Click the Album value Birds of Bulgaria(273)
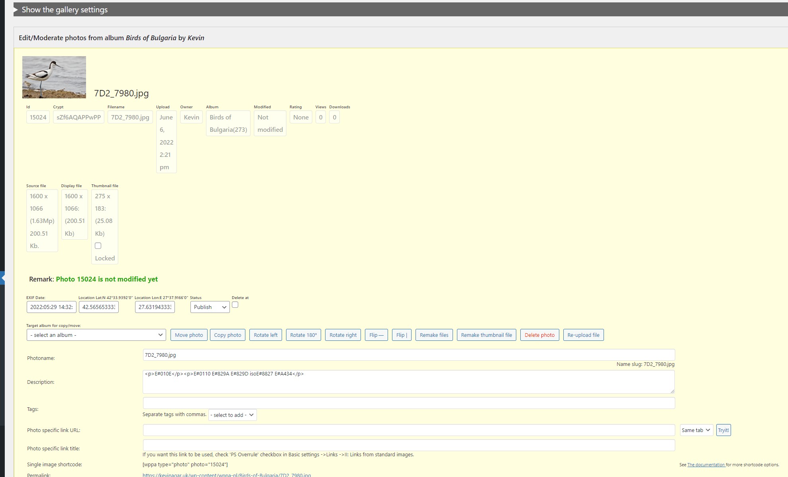This screenshot has width=788, height=477. [228, 123]
